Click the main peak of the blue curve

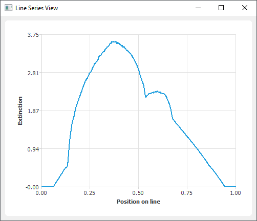tap(114, 41)
